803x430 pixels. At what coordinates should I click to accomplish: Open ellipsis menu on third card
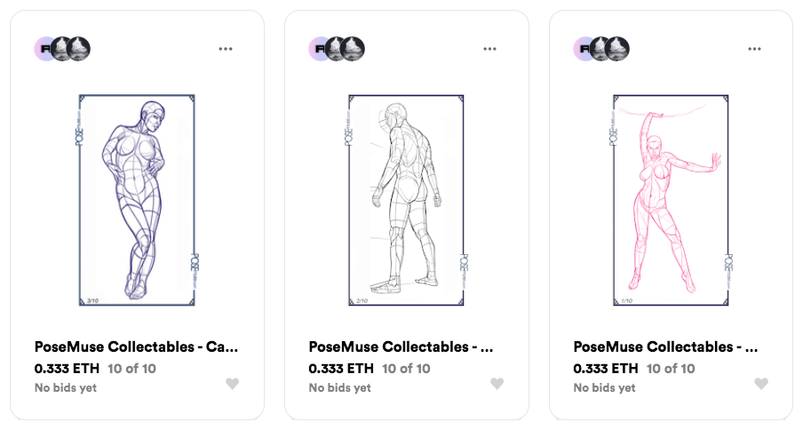754,49
